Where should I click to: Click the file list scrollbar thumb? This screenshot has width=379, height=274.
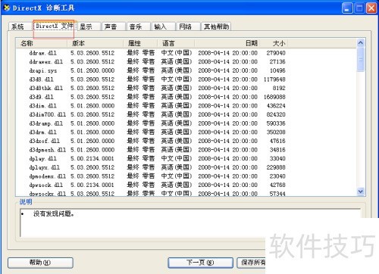[361, 60]
